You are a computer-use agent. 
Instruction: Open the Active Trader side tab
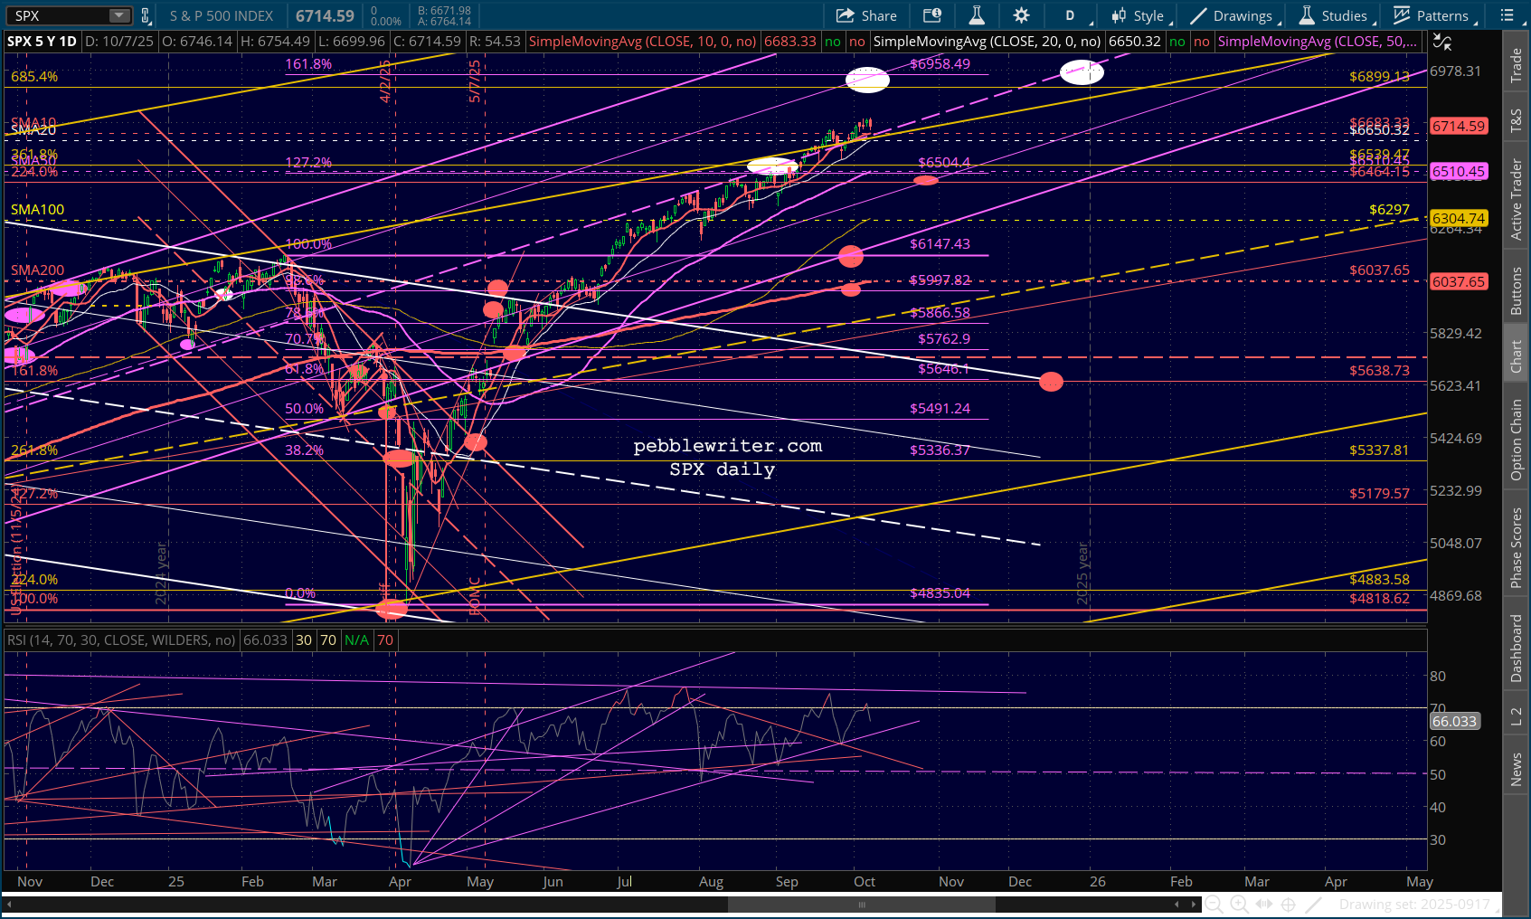[1516, 200]
